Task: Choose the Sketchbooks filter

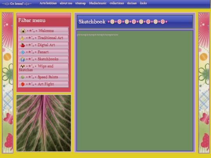Action: [43, 59]
